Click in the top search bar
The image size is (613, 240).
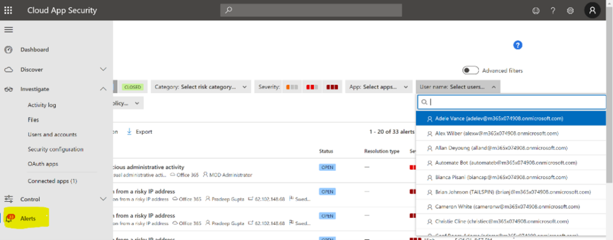click(311, 10)
